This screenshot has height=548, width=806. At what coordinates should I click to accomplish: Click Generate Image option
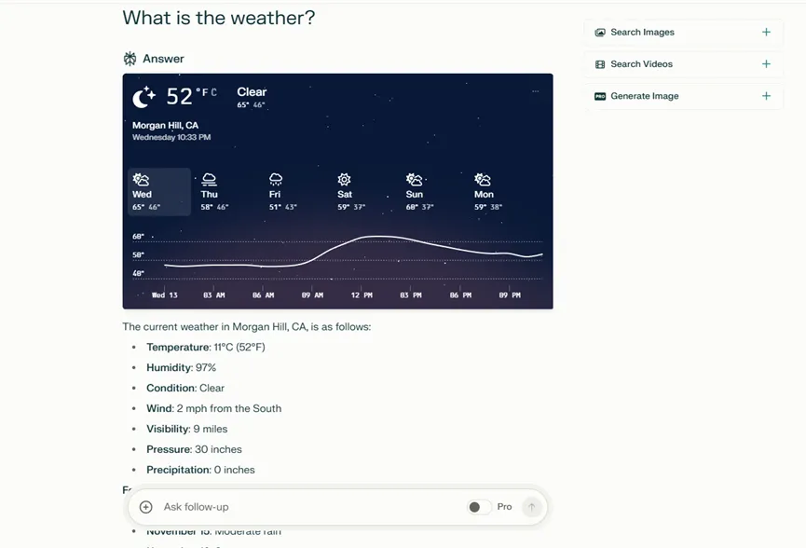point(644,96)
